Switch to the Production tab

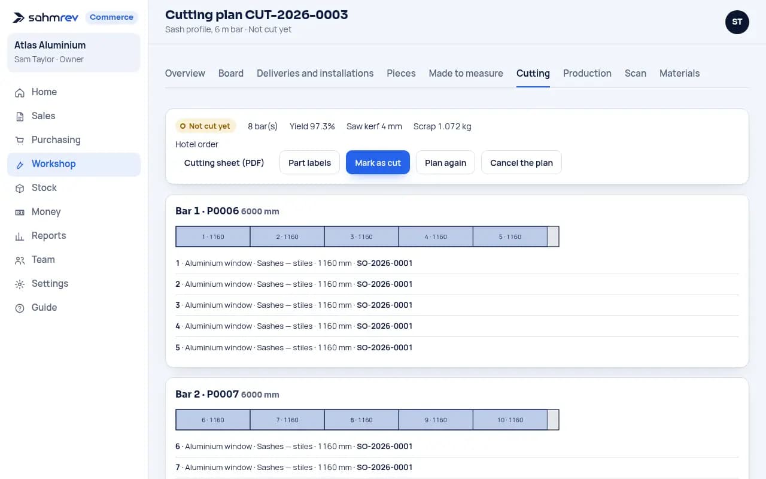point(587,73)
